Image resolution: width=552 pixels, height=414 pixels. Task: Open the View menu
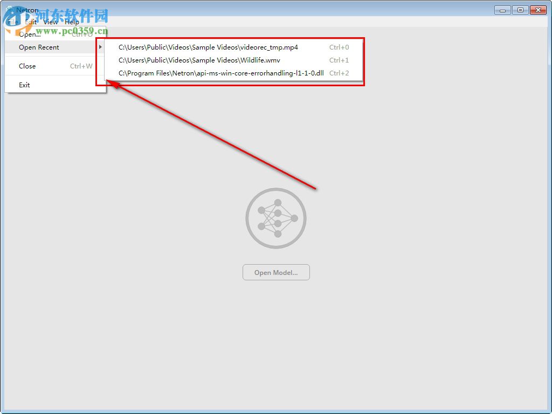50,22
